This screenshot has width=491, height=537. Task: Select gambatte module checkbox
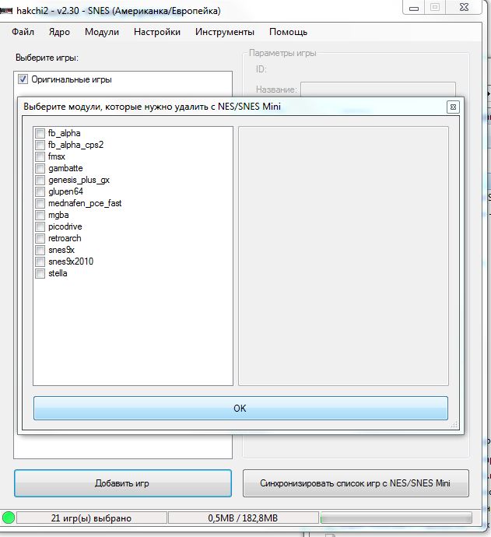(x=40, y=168)
